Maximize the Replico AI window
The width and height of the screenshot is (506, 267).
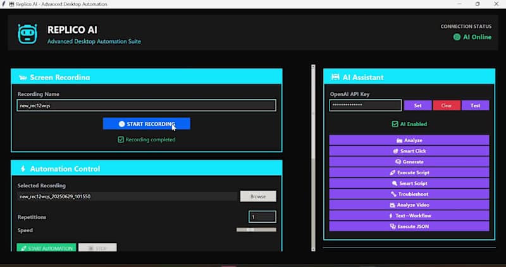tap(478, 4)
